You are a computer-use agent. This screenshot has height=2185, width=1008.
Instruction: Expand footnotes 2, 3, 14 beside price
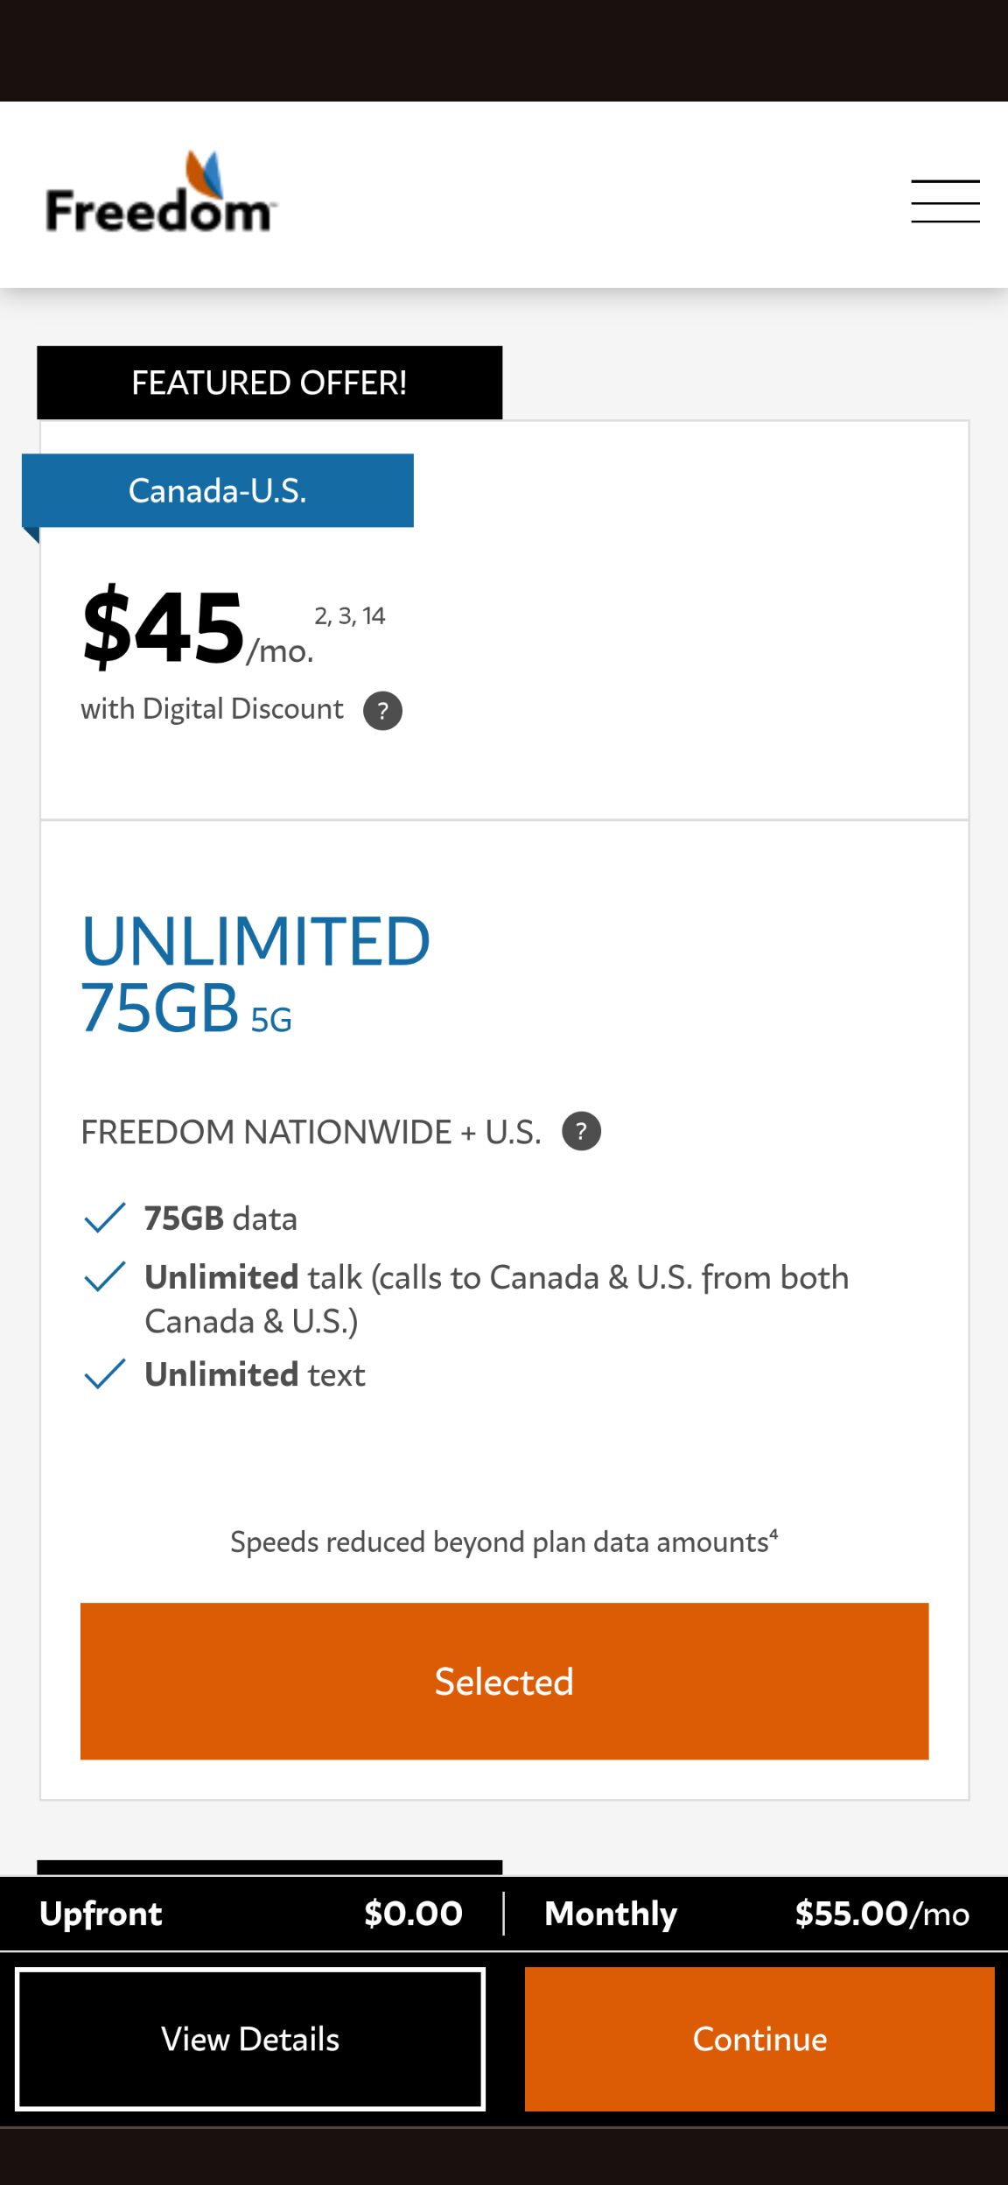pos(350,615)
